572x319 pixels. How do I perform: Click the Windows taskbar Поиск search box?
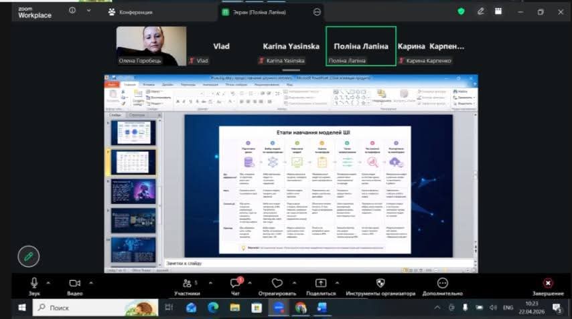tap(94, 308)
